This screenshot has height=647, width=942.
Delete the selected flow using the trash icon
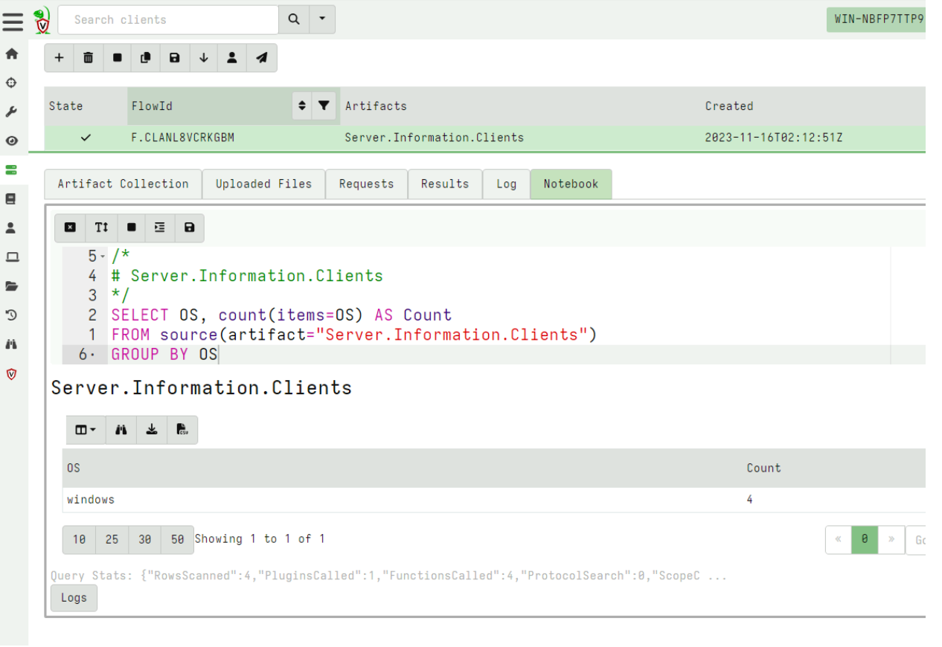pos(88,57)
